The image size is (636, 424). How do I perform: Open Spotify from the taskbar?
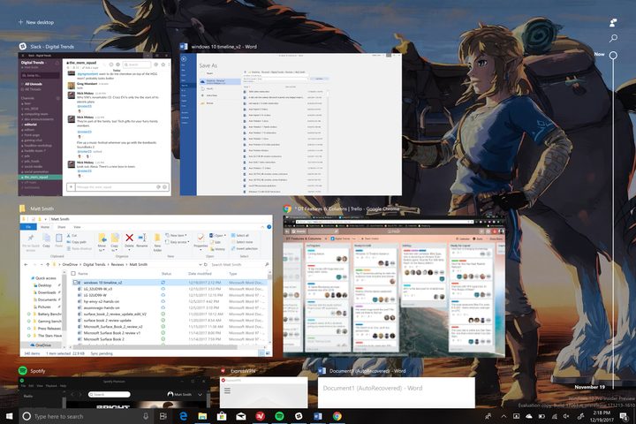(x=279, y=416)
